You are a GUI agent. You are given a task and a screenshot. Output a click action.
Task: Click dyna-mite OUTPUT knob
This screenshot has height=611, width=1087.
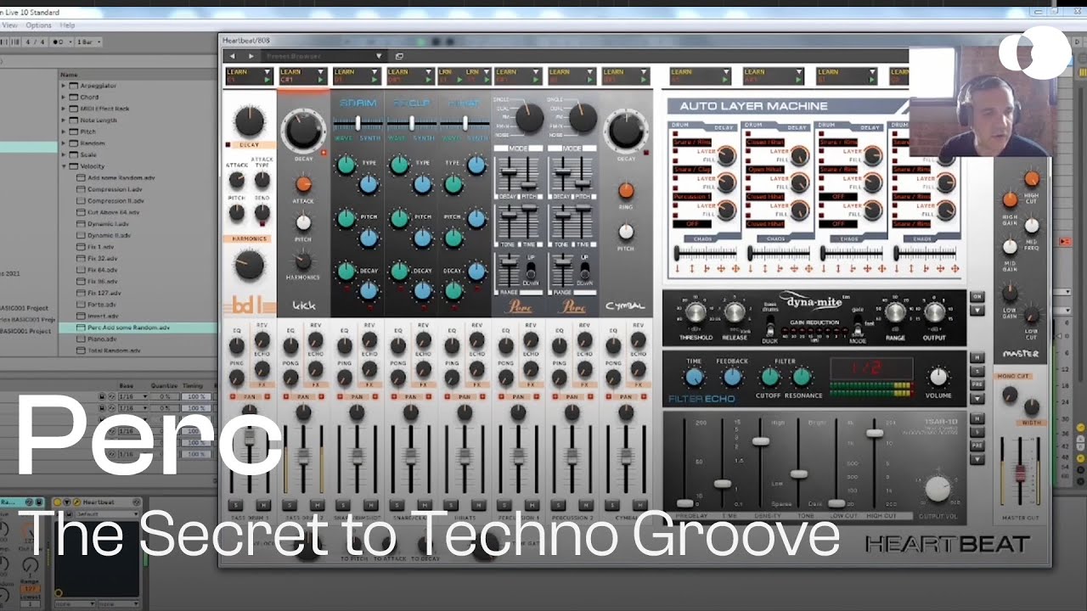[934, 312]
